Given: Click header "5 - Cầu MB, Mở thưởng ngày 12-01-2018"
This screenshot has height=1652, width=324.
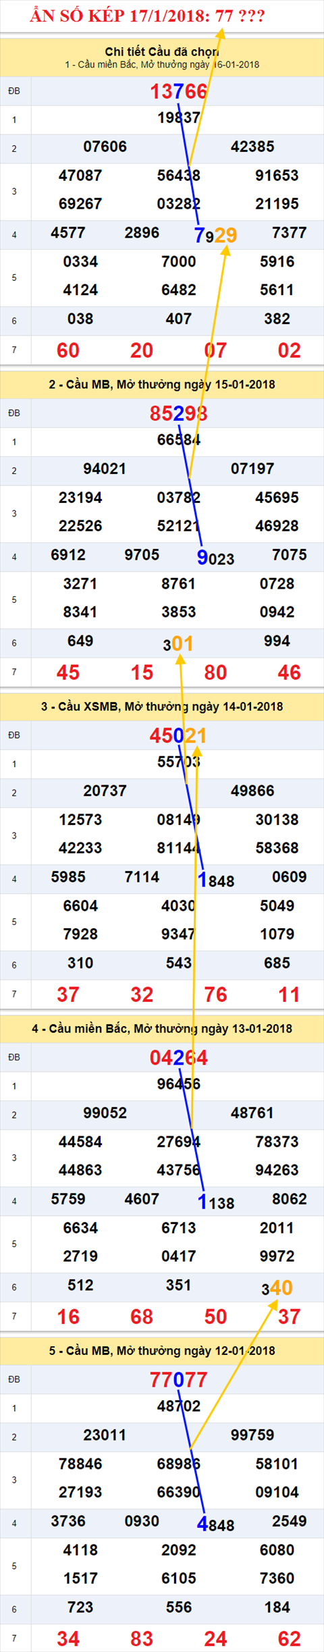Looking at the screenshot, I should click(x=162, y=1351).
